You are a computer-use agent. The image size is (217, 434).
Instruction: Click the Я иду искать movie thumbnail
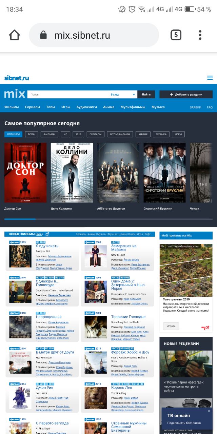click(20, 256)
